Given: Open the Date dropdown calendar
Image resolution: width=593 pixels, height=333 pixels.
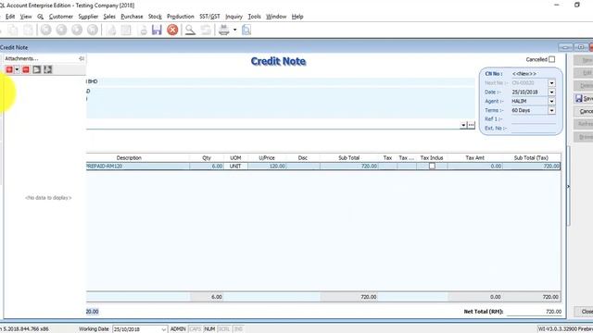Looking at the screenshot, I should pos(552,92).
